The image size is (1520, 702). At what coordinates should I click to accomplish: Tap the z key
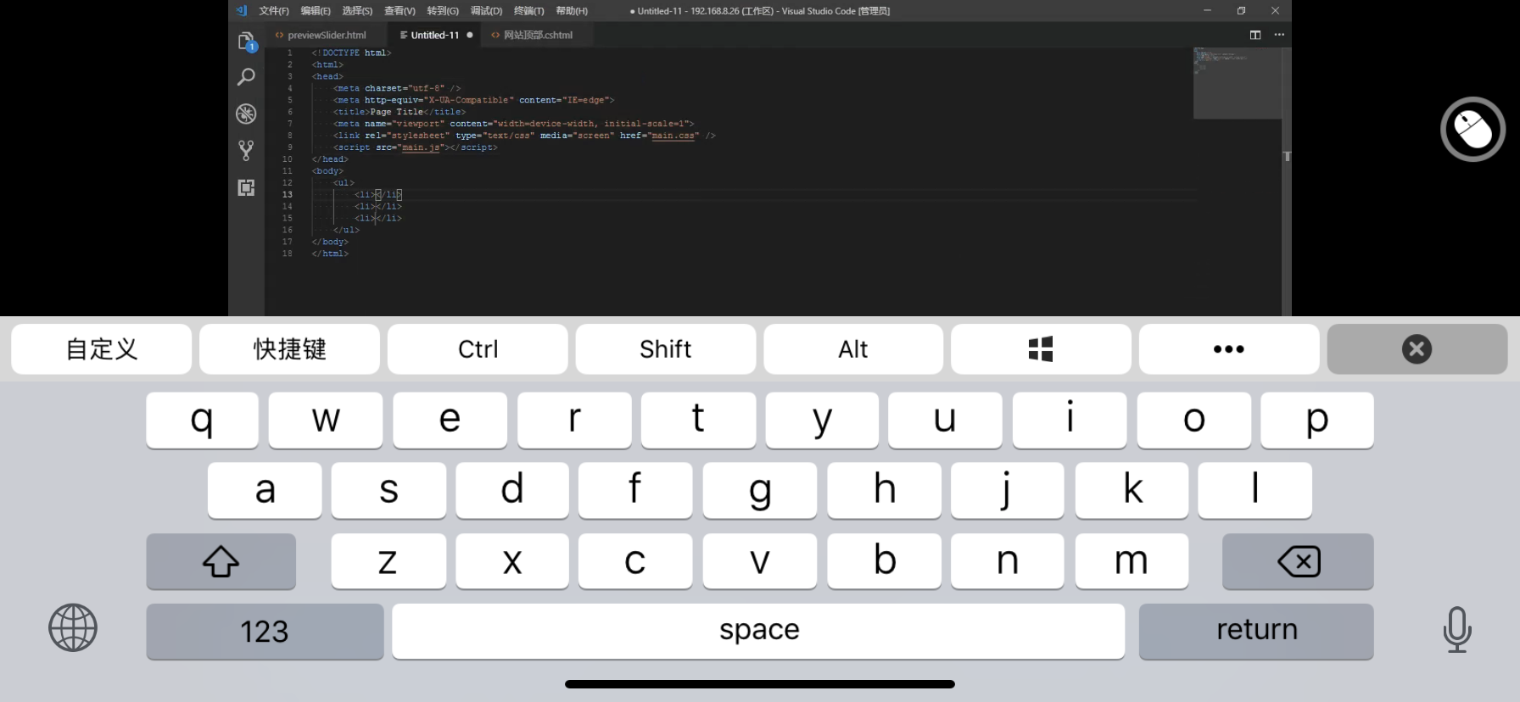[x=388, y=561]
